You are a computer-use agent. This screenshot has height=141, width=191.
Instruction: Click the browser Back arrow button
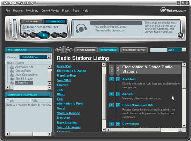[x=59, y=50]
